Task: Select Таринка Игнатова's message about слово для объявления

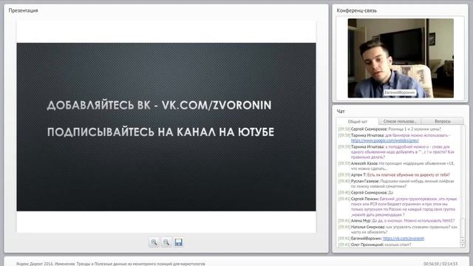Action: tap(396, 152)
